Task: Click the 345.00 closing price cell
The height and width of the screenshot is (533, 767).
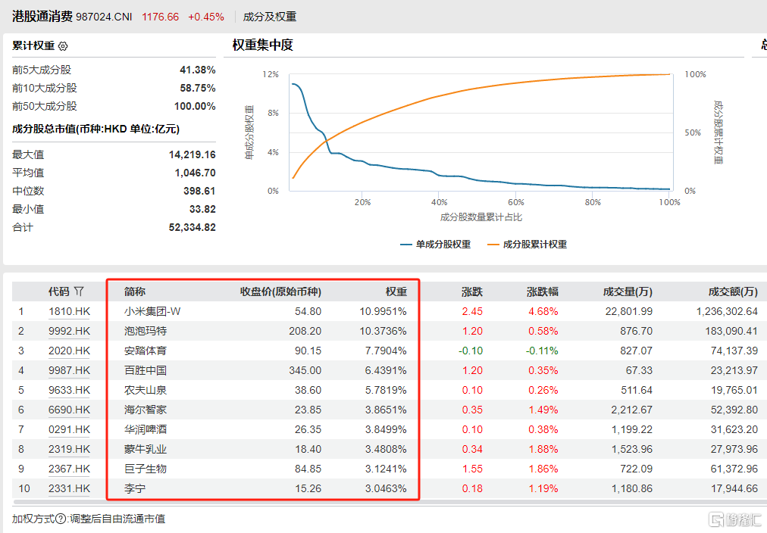Action: tap(305, 370)
